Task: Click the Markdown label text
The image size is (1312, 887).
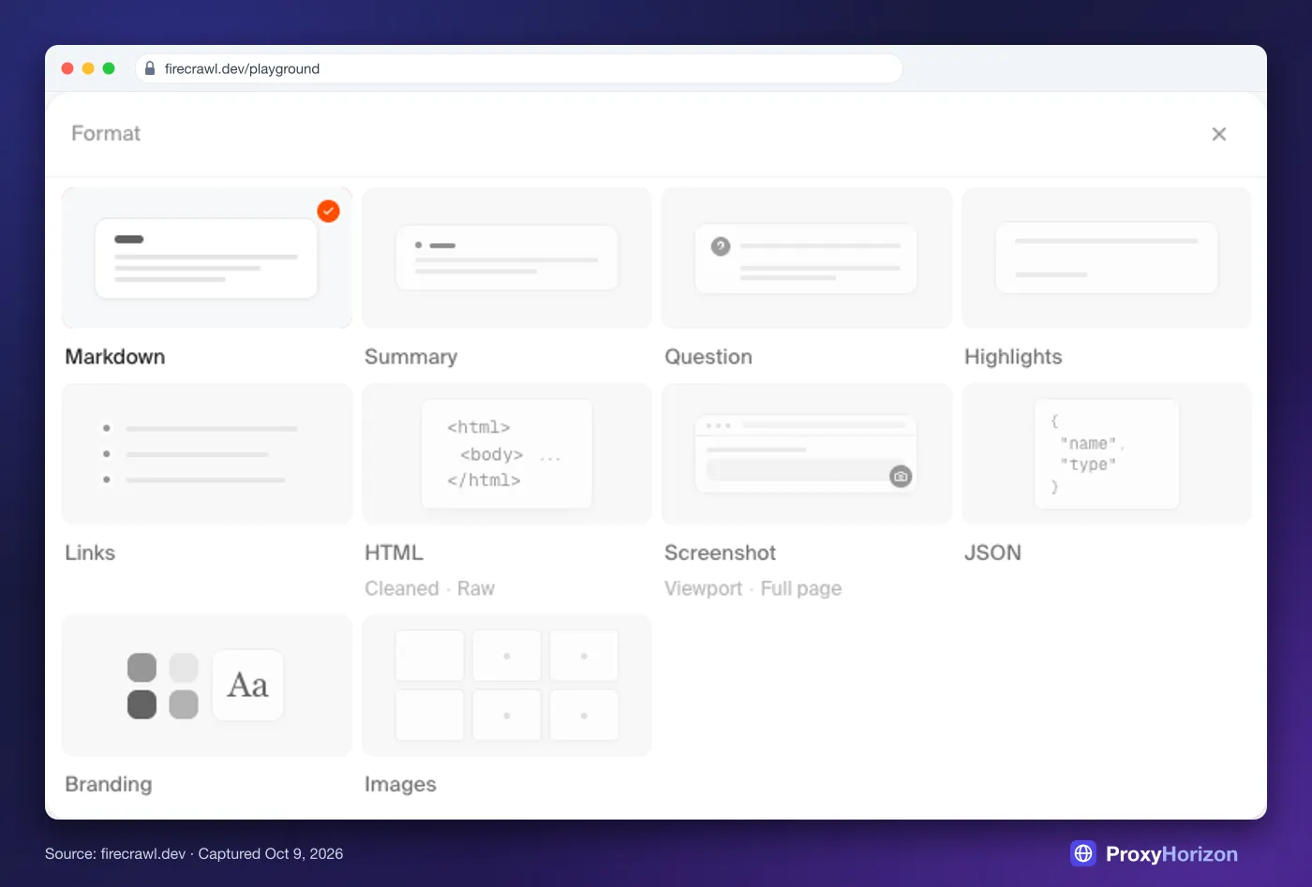Action: click(x=115, y=357)
